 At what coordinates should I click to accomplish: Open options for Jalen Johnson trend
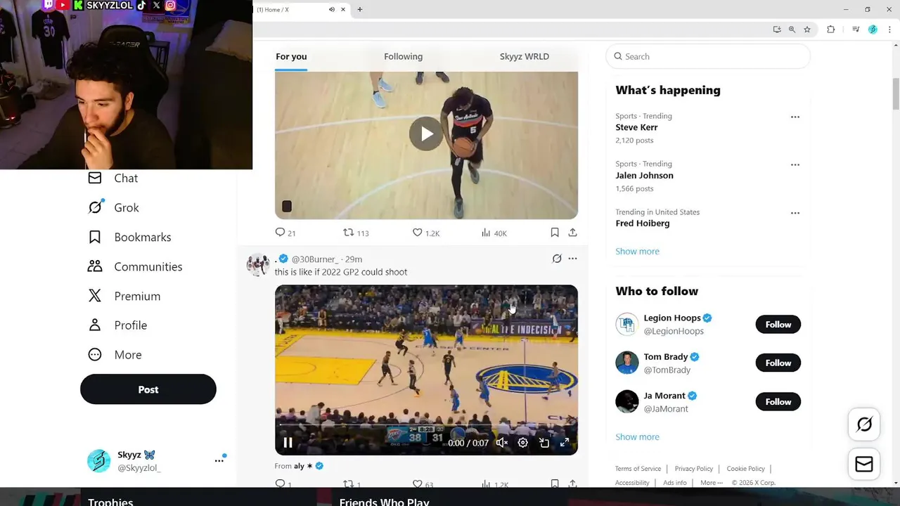coord(795,164)
